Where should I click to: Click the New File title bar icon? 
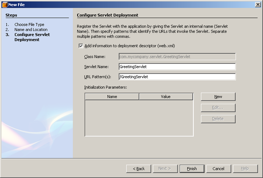(x=4, y=4)
